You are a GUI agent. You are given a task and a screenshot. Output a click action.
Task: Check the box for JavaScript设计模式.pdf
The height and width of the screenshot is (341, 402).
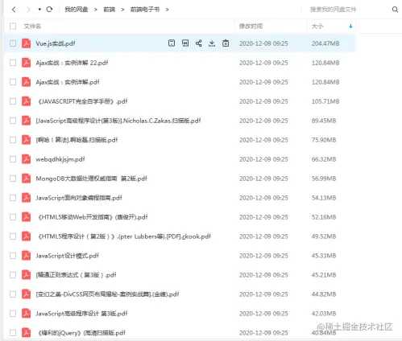13,256
